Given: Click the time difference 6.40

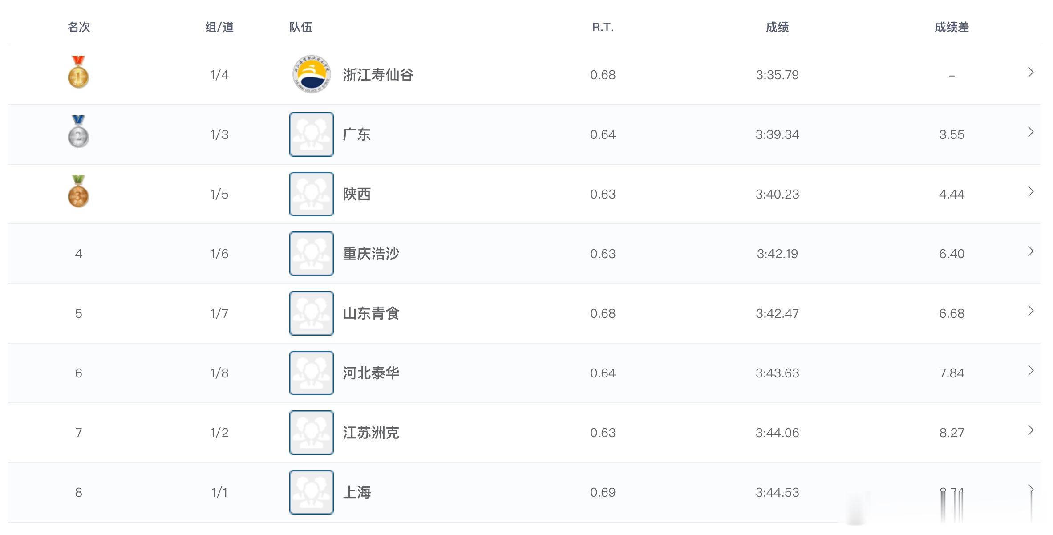Looking at the screenshot, I should click(x=952, y=254).
